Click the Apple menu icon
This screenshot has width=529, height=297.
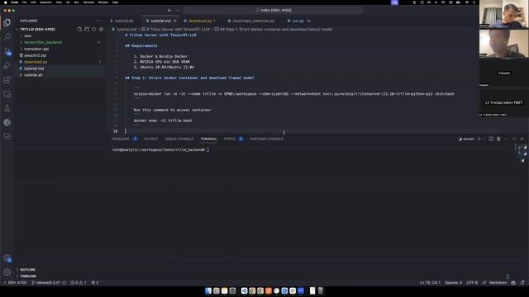pos(5,2)
